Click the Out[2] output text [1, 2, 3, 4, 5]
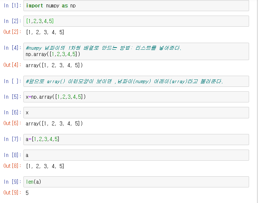The width and height of the screenshot is (258, 203). [x=45, y=32]
